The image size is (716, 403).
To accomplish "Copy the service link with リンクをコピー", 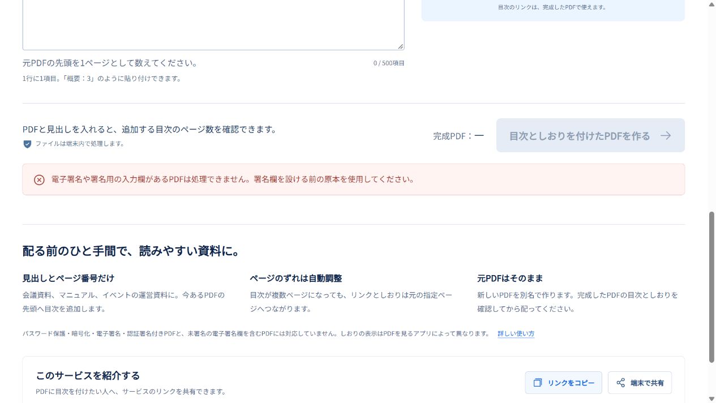I will click(563, 383).
